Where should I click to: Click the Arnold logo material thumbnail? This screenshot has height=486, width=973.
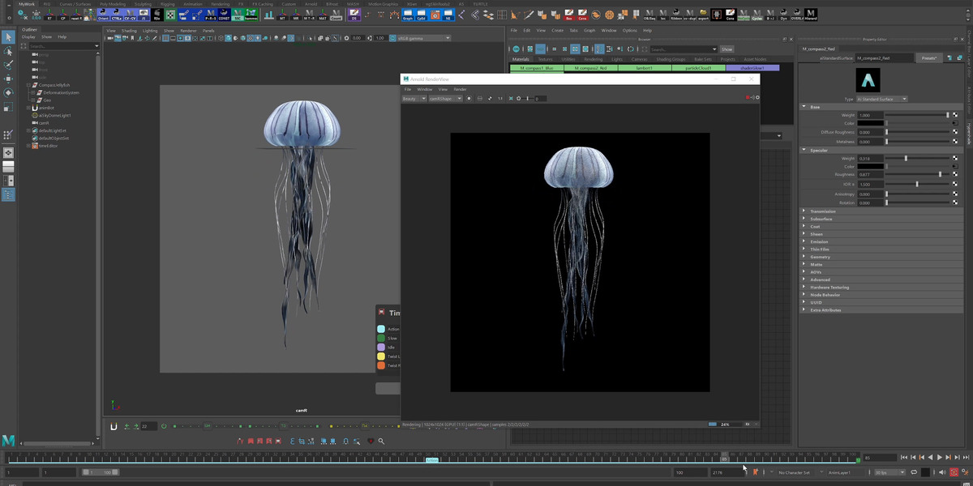[x=868, y=80]
